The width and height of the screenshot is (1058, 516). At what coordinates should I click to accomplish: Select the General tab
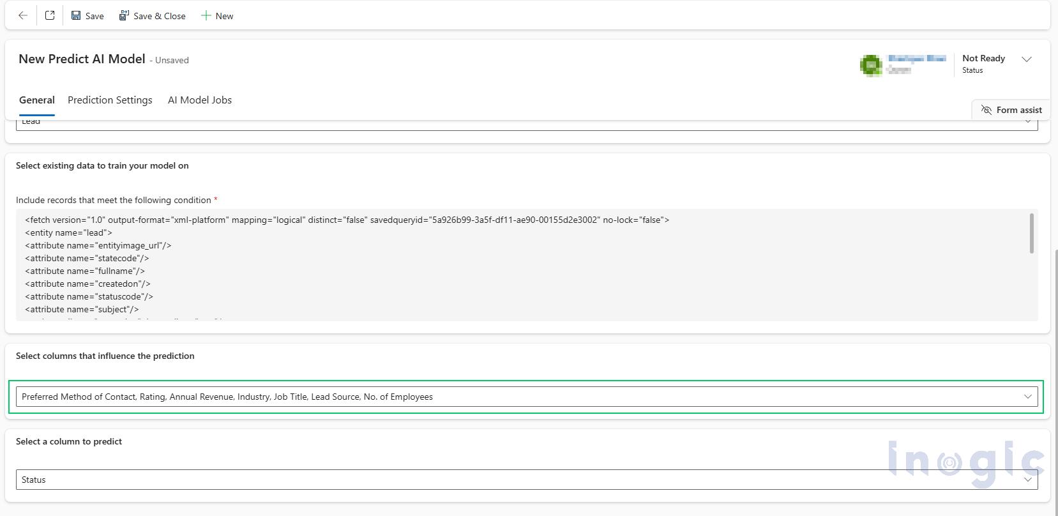click(37, 100)
